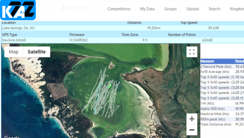Click the Measure column header
The width and height of the screenshot is (244, 138).
[207, 61]
